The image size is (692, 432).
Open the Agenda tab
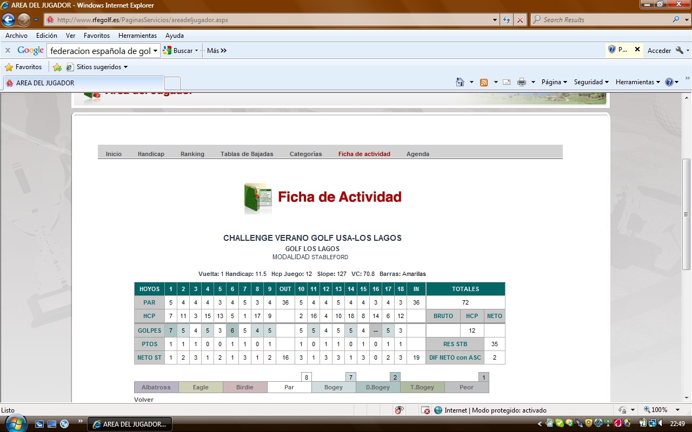click(418, 154)
